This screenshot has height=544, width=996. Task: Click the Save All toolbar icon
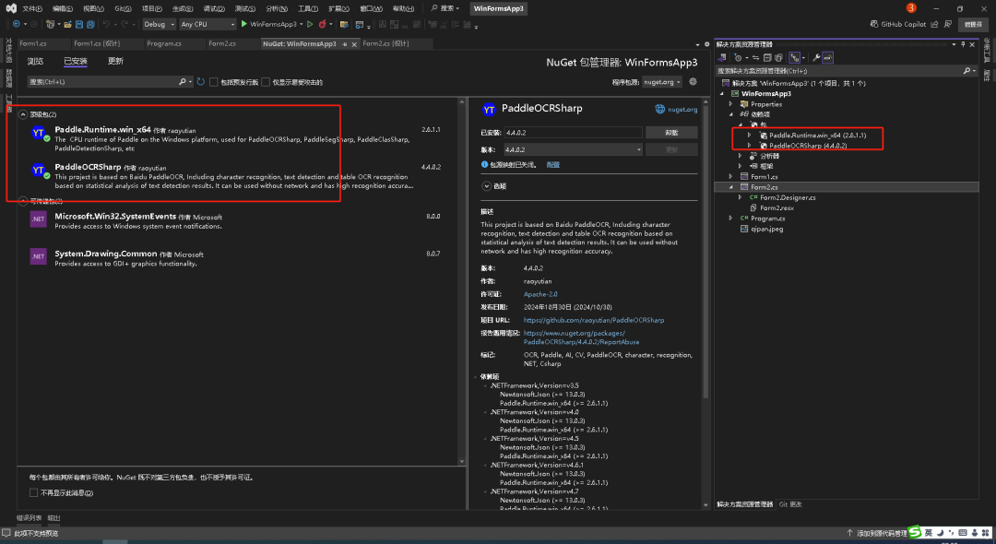[90, 24]
